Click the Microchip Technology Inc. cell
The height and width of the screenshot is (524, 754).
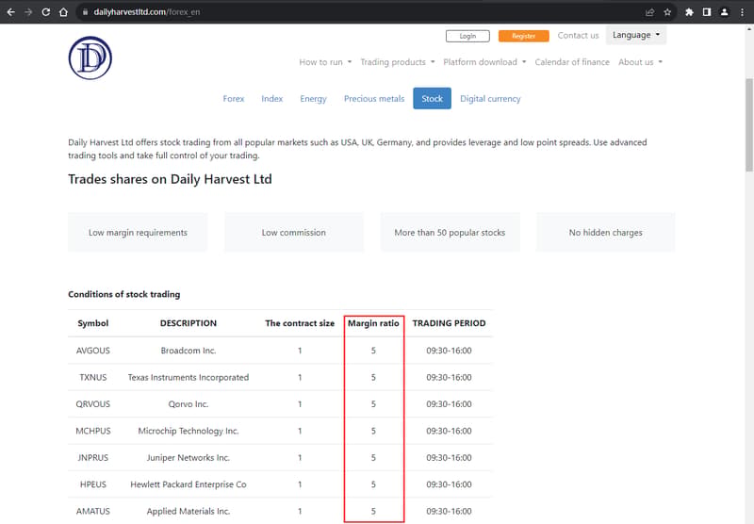[x=188, y=432]
